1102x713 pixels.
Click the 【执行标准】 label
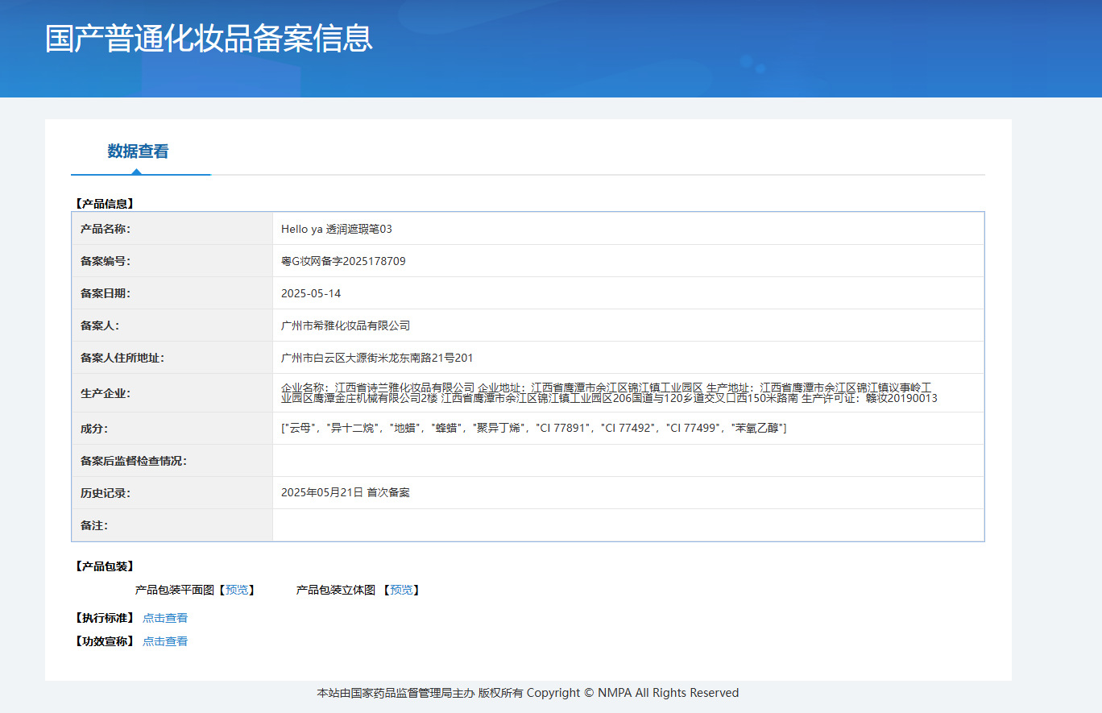coord(103,619)
